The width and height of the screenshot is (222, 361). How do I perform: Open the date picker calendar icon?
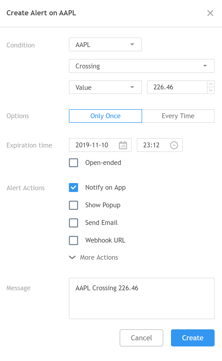[123, 145]
